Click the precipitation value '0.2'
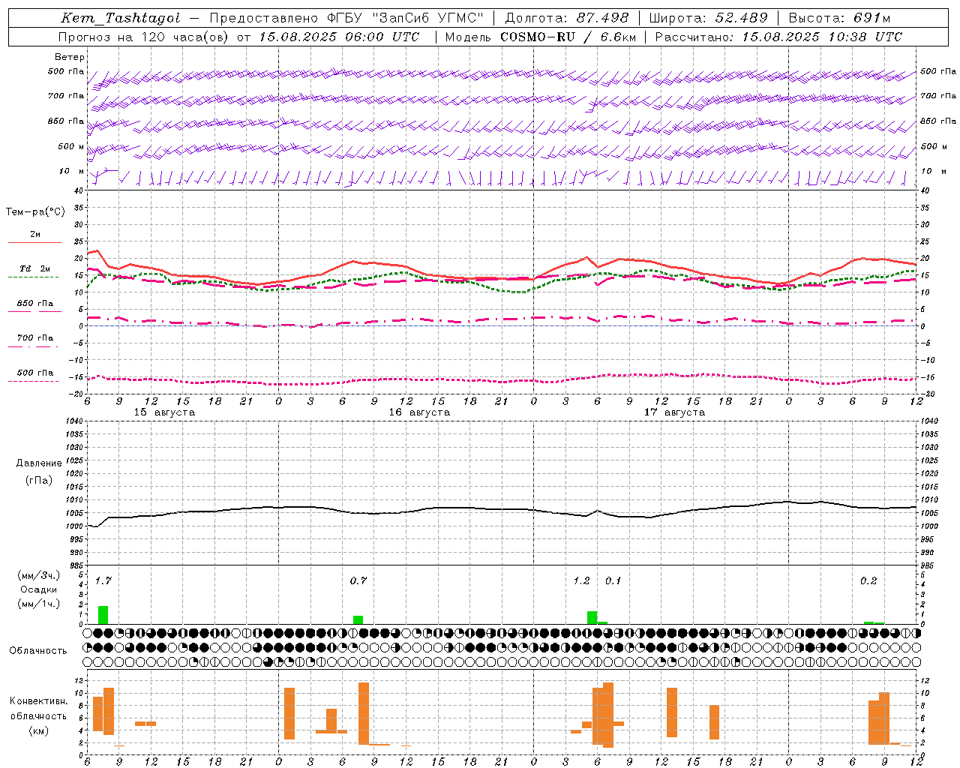The width and height of the screenshot is (960, 768). (868, 581)
